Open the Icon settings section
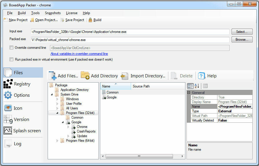 13,108
